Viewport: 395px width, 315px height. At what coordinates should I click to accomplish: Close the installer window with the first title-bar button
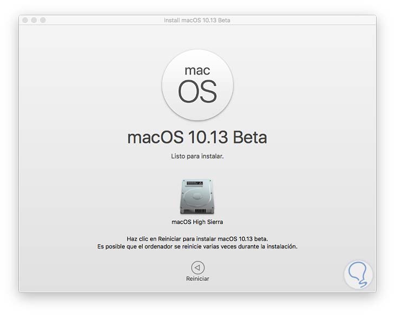pyautogui.click(x=25, y=20)
